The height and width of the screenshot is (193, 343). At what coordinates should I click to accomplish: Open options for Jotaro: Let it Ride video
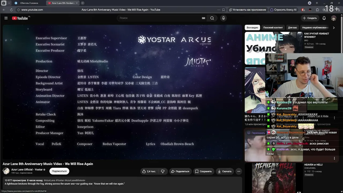[334, 118]
